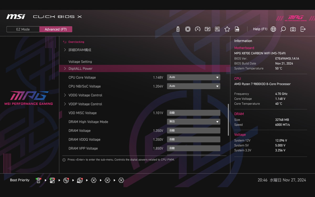The width and height of the screenshot is (315, 197).
Task: Switch to EZ Mode
Action: click(23, 29)
